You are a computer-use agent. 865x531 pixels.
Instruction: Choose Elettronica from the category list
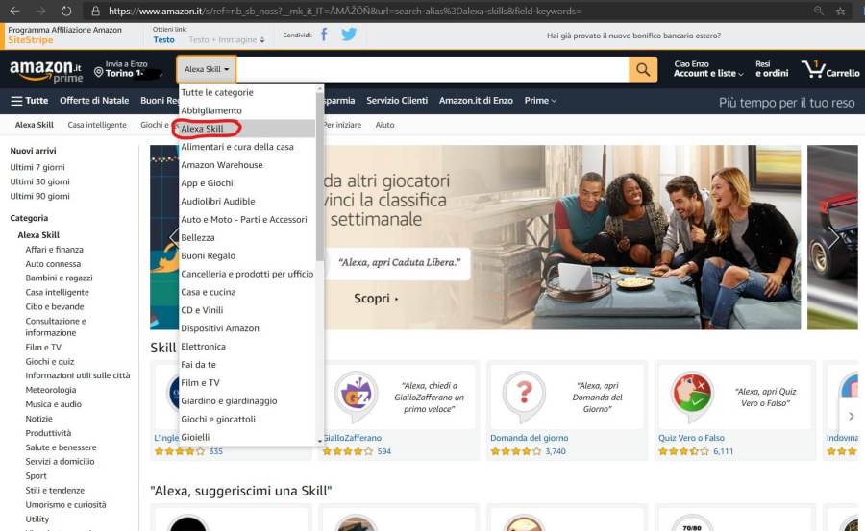(204, 347)
